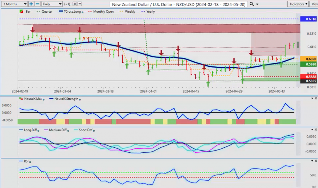Click the black minus forecast decrement button
The height and width of the screenshot is (188, 318).
tap(80, 4)
